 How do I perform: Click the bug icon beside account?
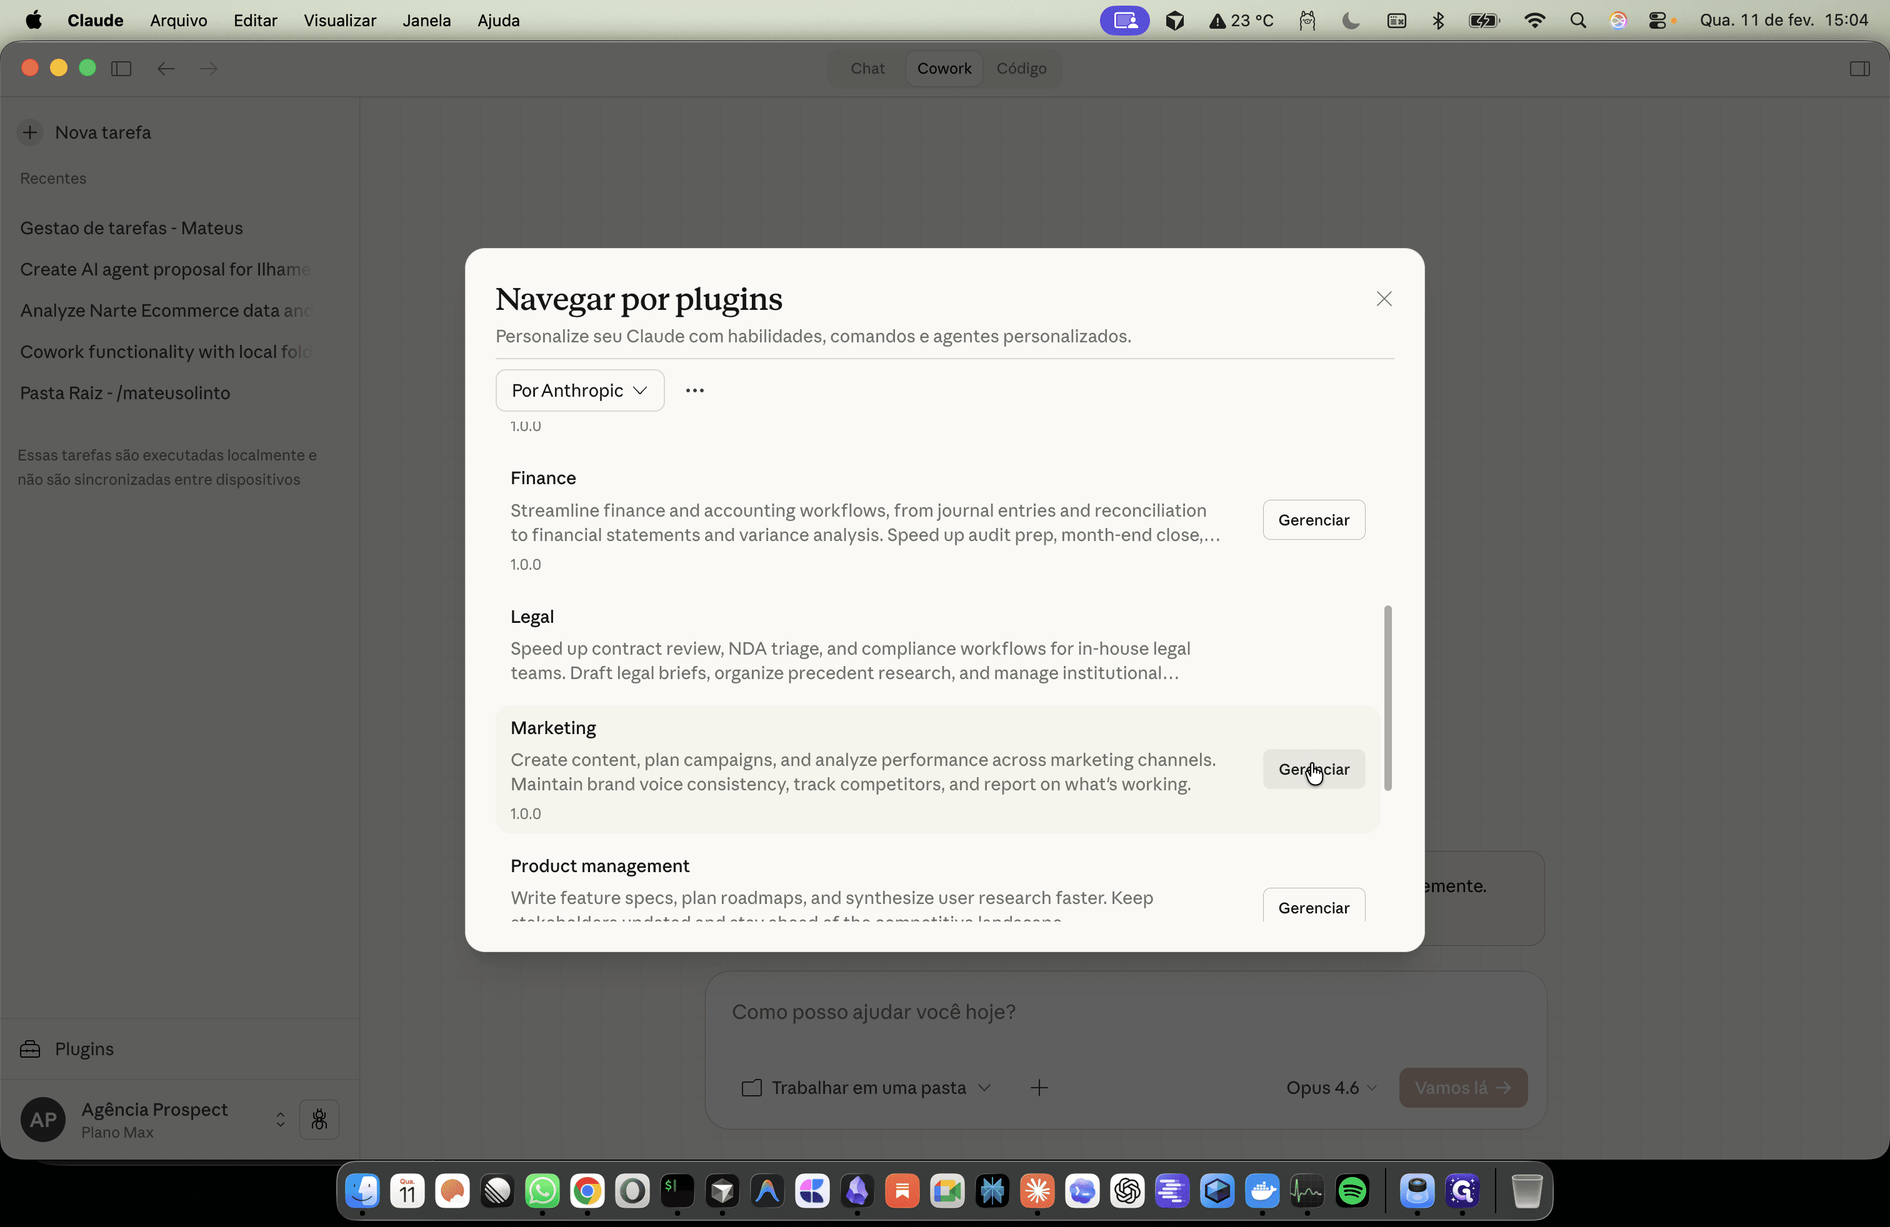tap(319, 1119)
